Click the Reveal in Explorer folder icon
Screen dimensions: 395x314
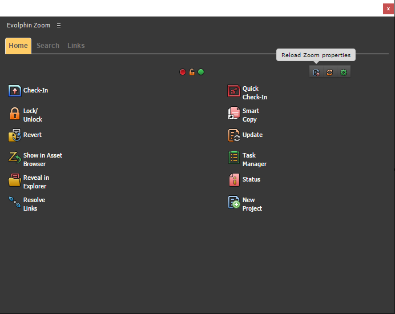pyautogui.click(x=15, y=180)
